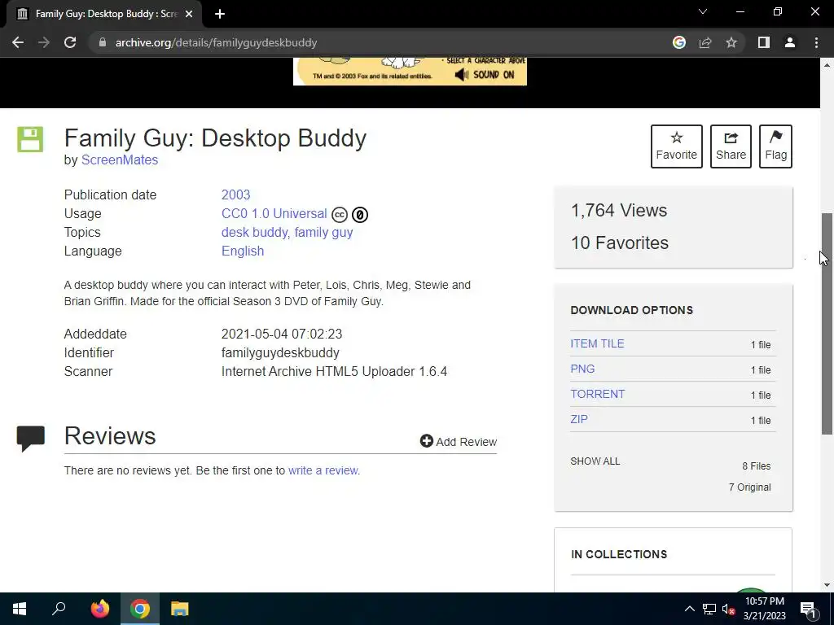Open the CC0 1.0 Universal license link

click(274, 214)
